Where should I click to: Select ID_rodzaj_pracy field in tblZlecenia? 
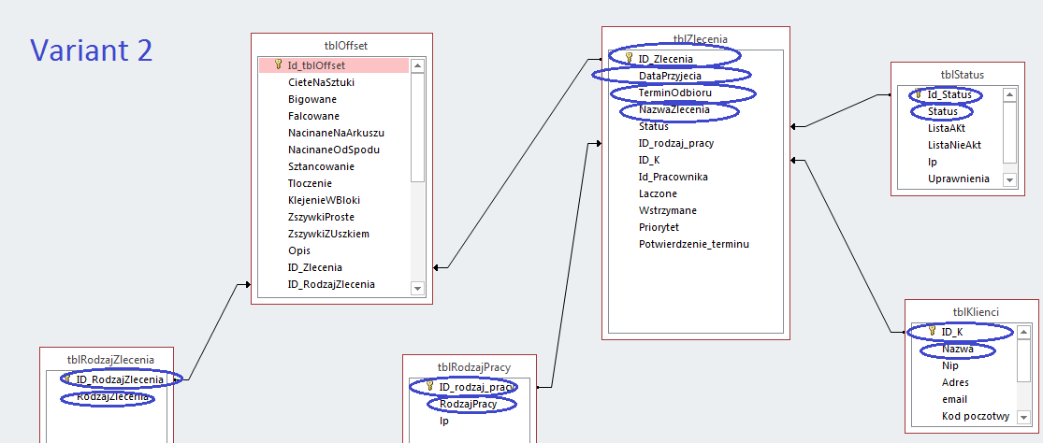coord(675,143)
